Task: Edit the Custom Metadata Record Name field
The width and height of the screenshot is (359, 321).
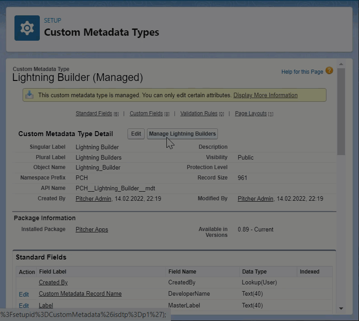Action: click(x=24, y=294)
